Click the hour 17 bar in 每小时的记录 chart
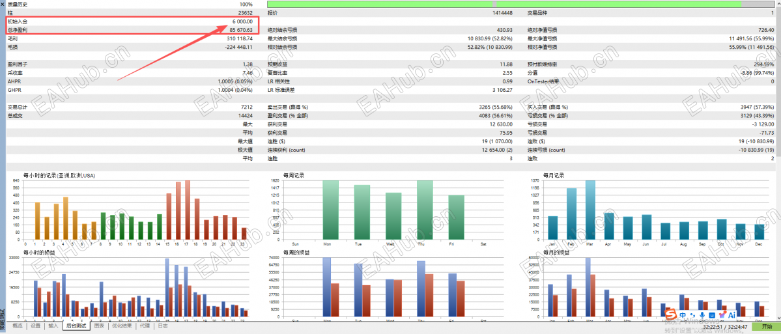The width and height of the screenshot is (781, 334). [x=188, y=210]
